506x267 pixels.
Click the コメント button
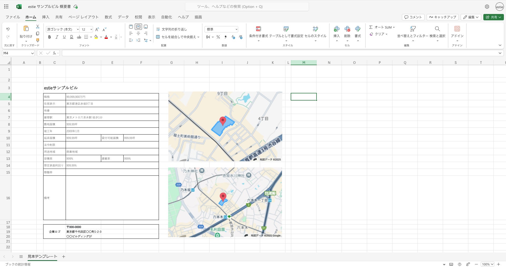[x=413, y=17]
